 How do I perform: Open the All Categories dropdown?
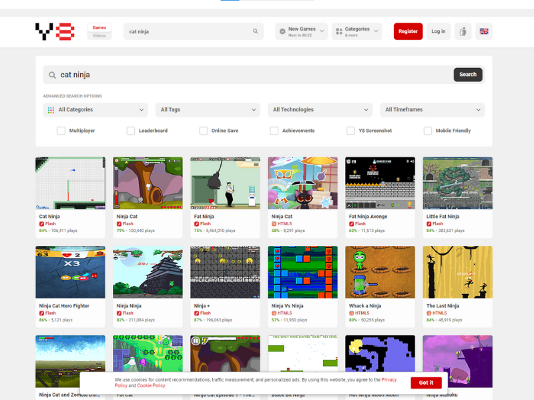point(95,110)
